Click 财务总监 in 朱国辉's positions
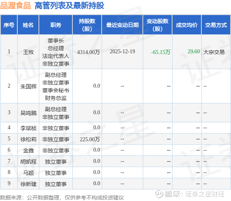 56,98
